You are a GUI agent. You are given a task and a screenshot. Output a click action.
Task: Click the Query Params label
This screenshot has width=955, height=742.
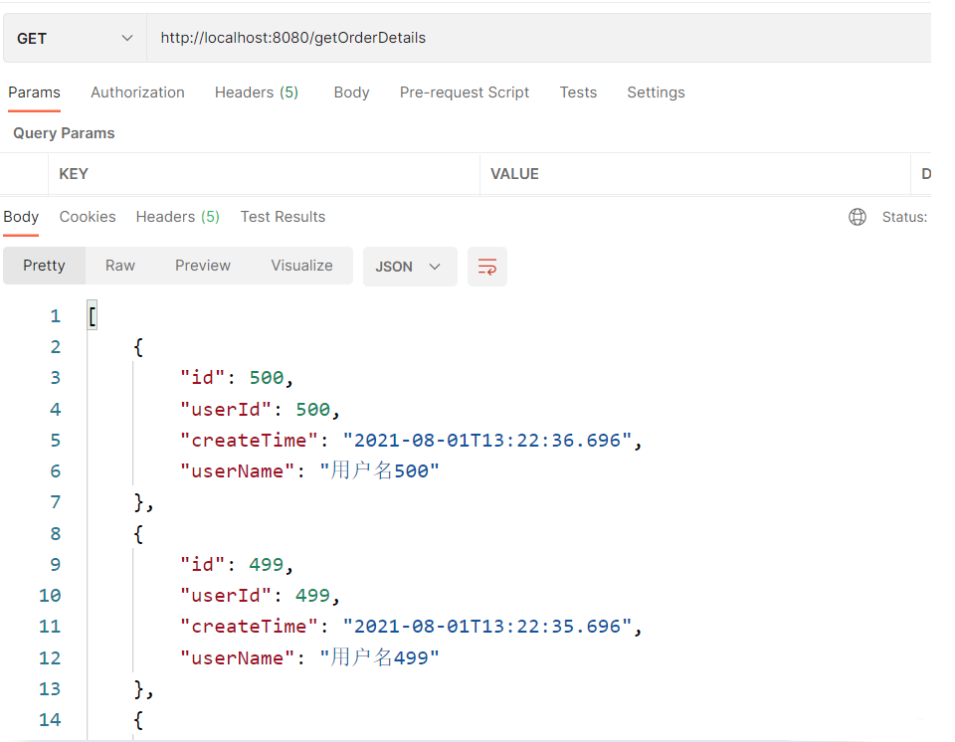(64, 133)
